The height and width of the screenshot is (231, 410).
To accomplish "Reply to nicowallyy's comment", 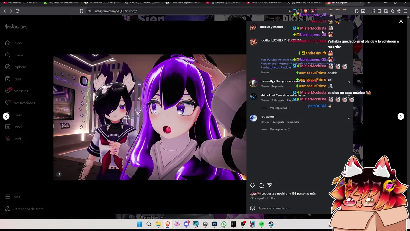I will [x=277, y=87].
